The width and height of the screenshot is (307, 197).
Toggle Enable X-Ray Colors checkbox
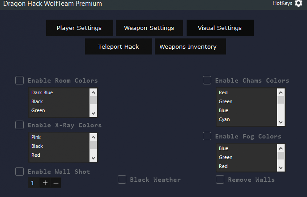20,125
